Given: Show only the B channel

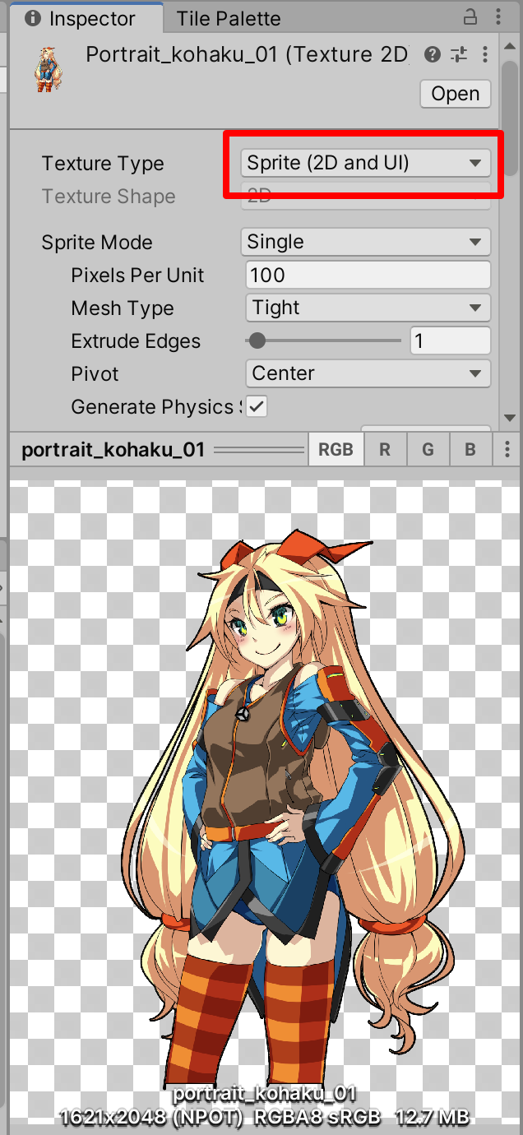Looking at the screenshot, I should tap(470, 449).
